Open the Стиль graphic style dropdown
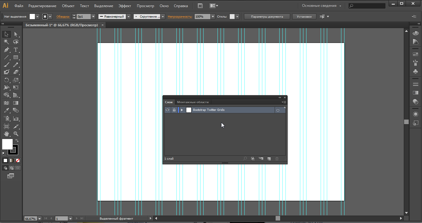Viewport: 422px width, 223px height. click(x=237, y=17)
